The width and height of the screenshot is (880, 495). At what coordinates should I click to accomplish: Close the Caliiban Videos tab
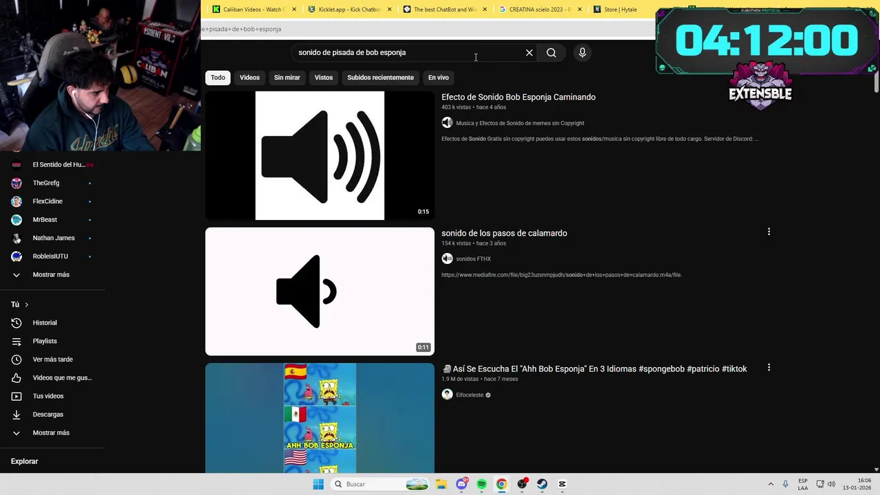click(294, 10)
